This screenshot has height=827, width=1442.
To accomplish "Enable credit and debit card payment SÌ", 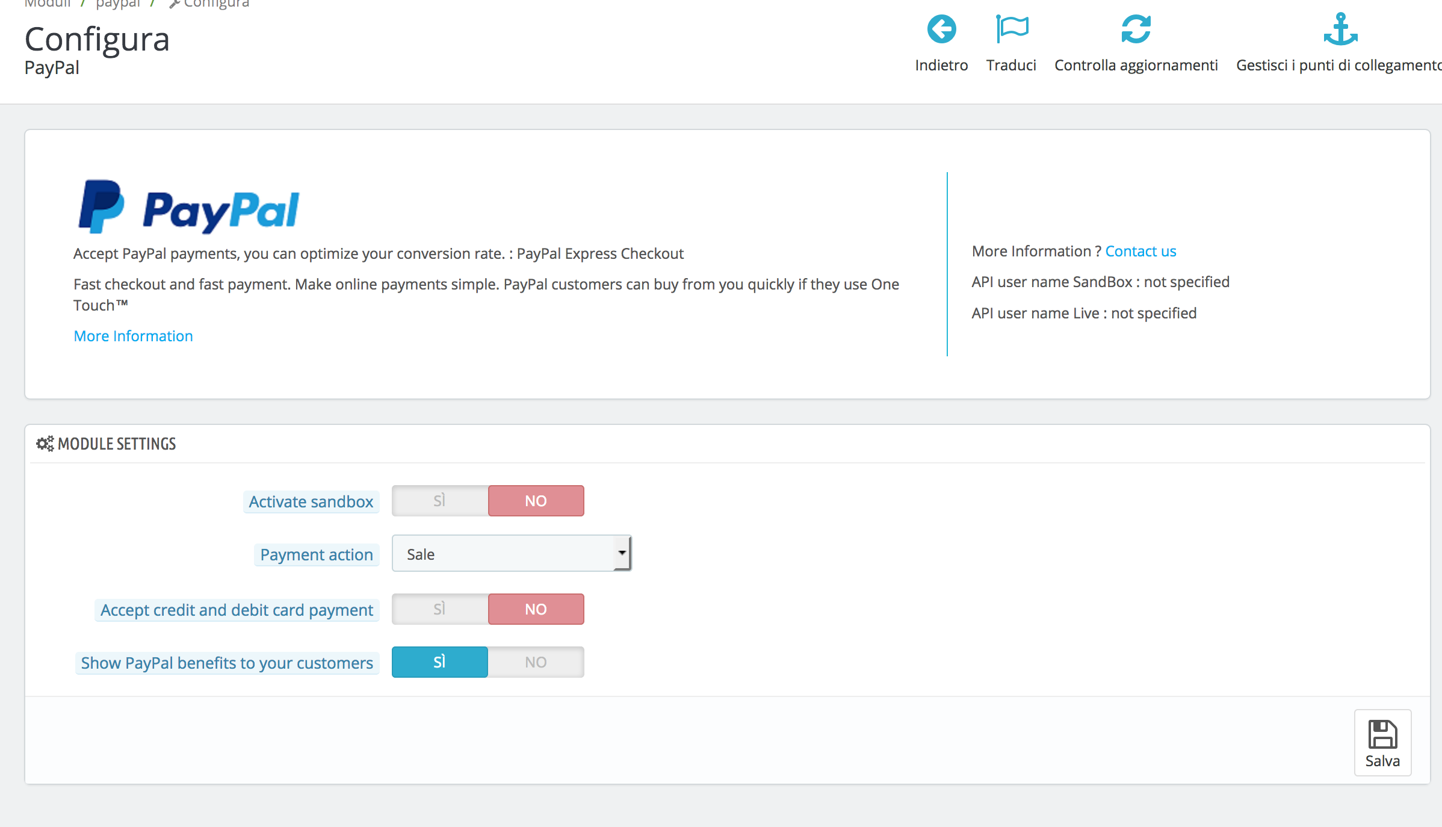I will pyautogui.click(x=440, y=609).
